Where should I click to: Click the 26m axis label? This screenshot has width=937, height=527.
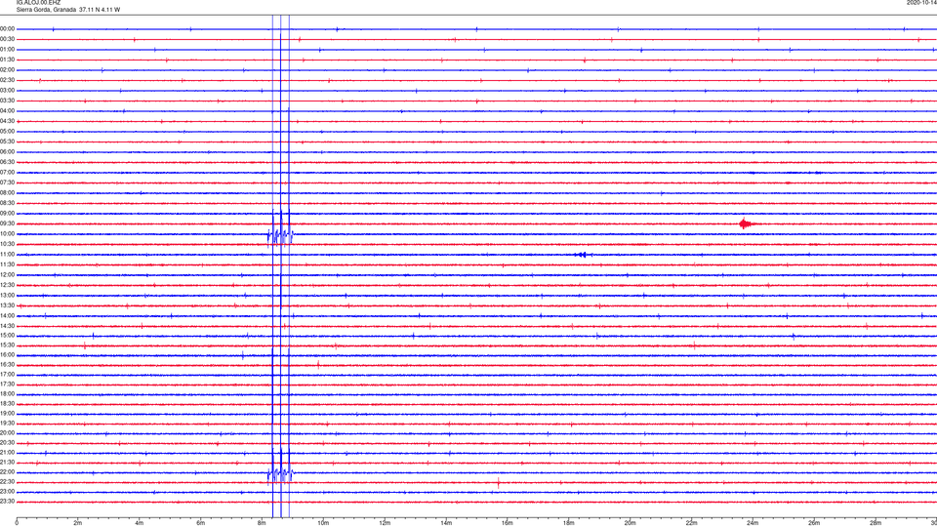pyautogui.click(x=814, y=523)
